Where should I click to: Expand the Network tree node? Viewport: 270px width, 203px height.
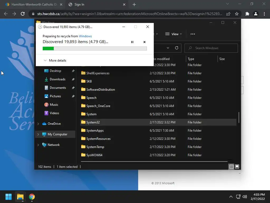coord(38,145)
